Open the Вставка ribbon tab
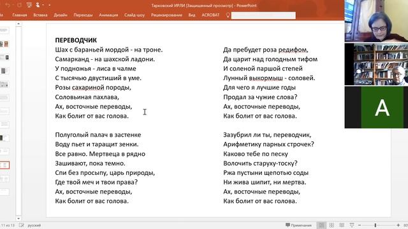The width and height of the screenshot is (408, 229). click(40, 15)
